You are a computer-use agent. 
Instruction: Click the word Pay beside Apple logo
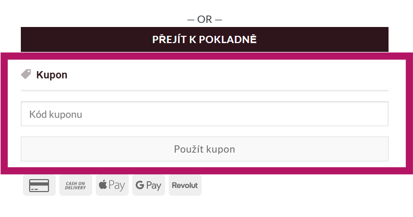pos(117,185)
